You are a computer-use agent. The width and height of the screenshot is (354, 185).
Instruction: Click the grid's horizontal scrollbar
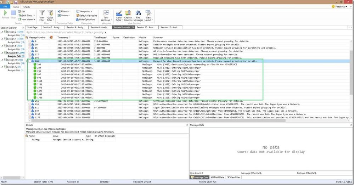[158, 120]
